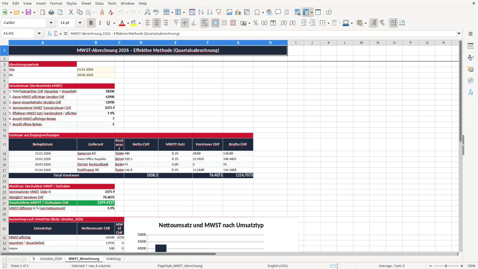Click Increase Indent icon
478x269 pixels.
click(x=304, y=23)
